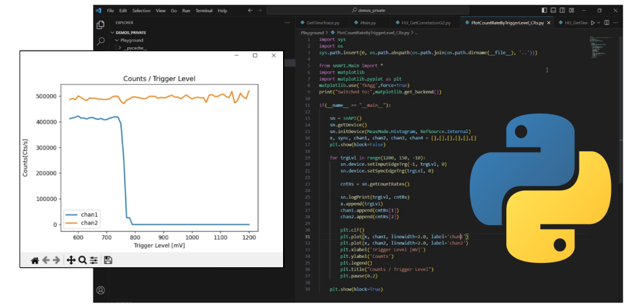Click the 'plt.legend()' code line

(x=356, y=263)
